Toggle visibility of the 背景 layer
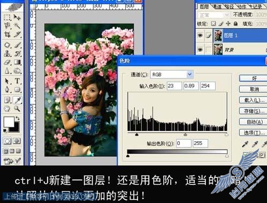This screenshot has height=203, width=267. (x=200, y=50)
